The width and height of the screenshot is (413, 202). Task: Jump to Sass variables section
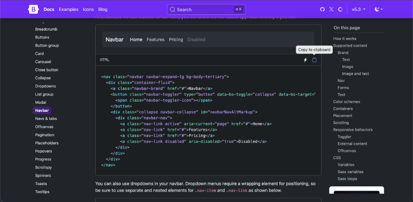[x=350, y=172]
